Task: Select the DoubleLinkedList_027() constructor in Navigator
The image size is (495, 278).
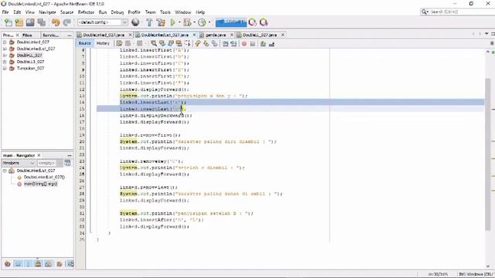Action: [44, 177]
